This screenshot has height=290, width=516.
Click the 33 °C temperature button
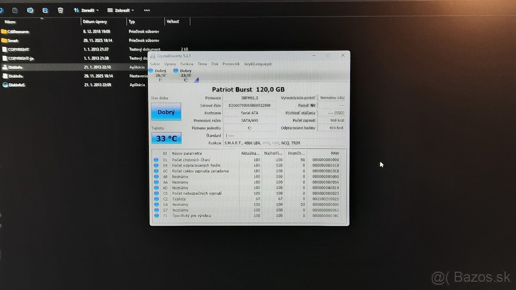(x=166, y=138)
